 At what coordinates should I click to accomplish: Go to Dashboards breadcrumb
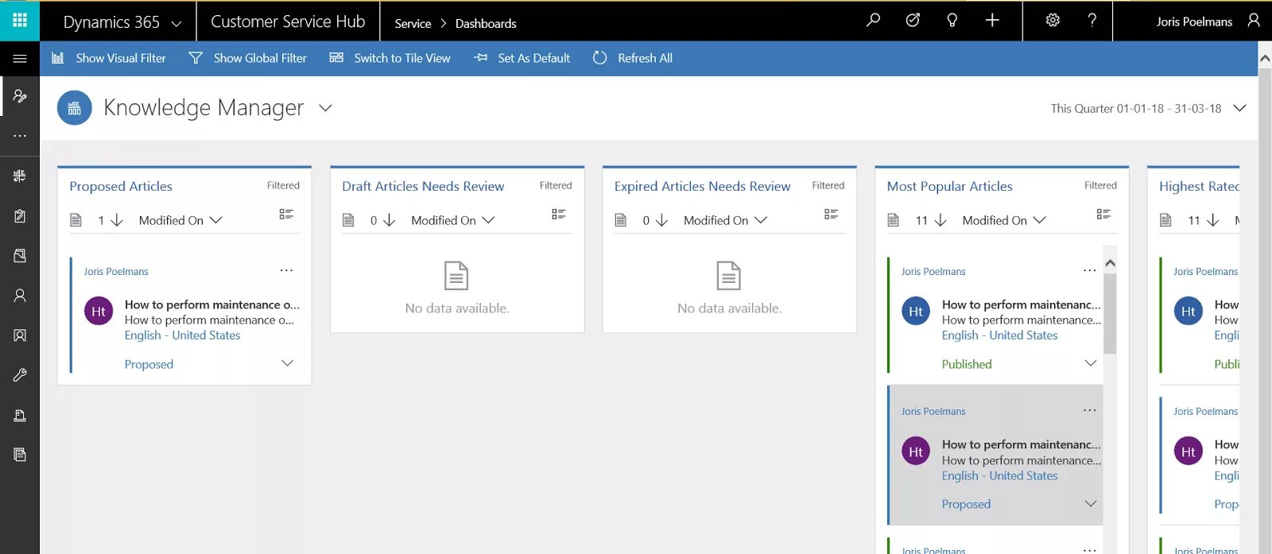[486, 24]
